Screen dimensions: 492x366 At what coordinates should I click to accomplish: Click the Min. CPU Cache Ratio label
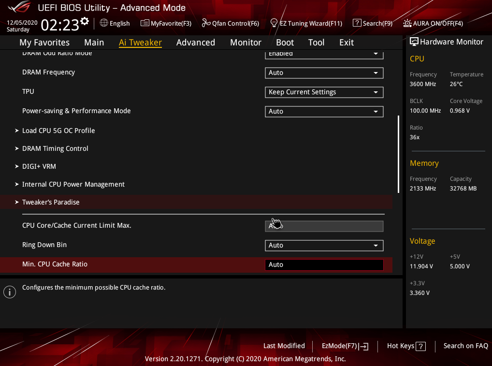coord(55,264)
